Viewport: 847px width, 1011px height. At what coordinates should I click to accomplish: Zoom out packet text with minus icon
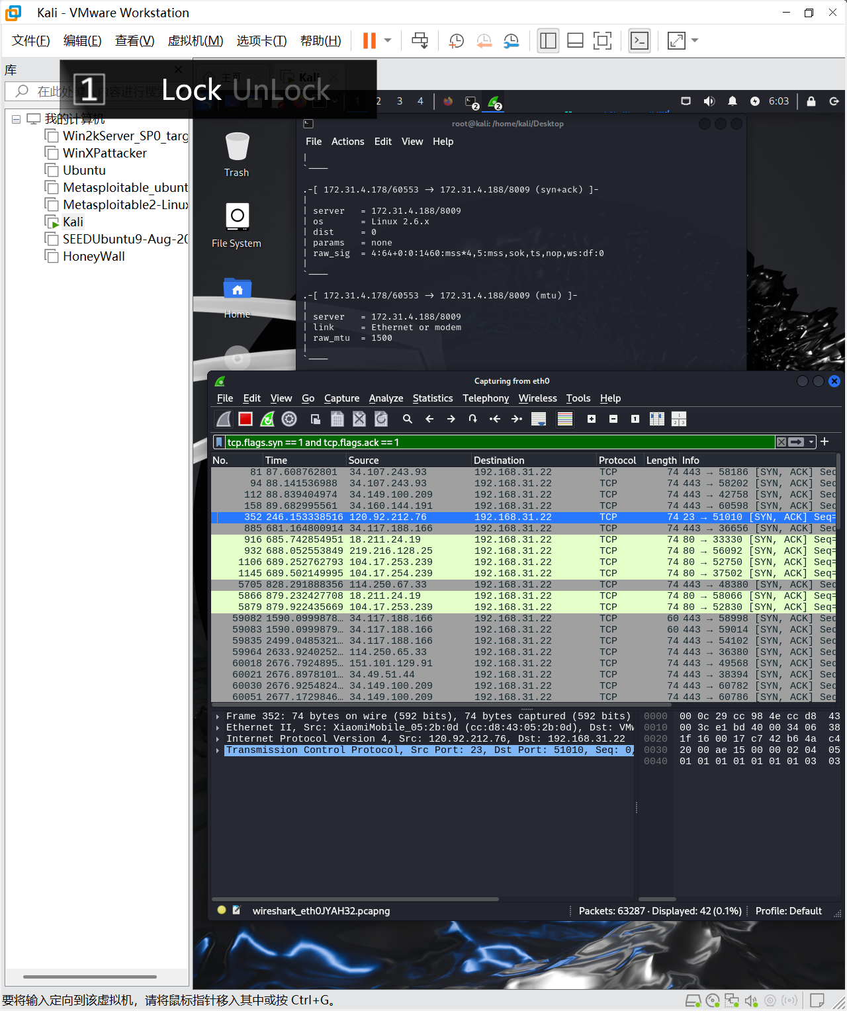point(613,419)
